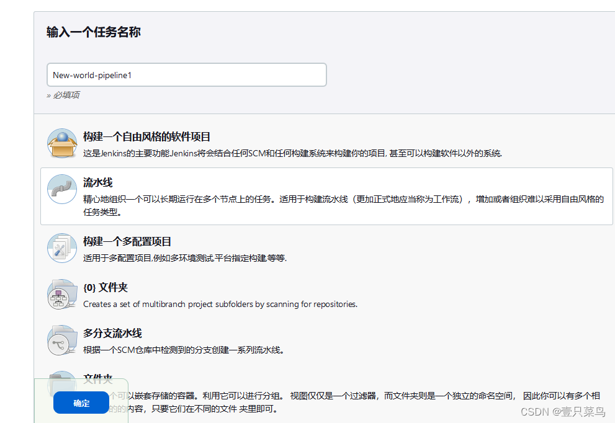Screen dimensions: 615x423
Task: Click description 根据一个SCM仓库中检测到的分支
Action: pos(184,350)
